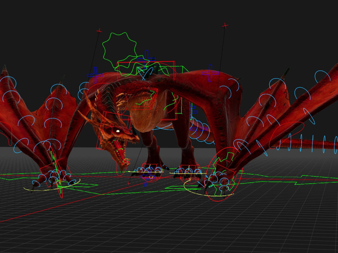Select the red teardrop control at left wing edge

tap(6, 133)
